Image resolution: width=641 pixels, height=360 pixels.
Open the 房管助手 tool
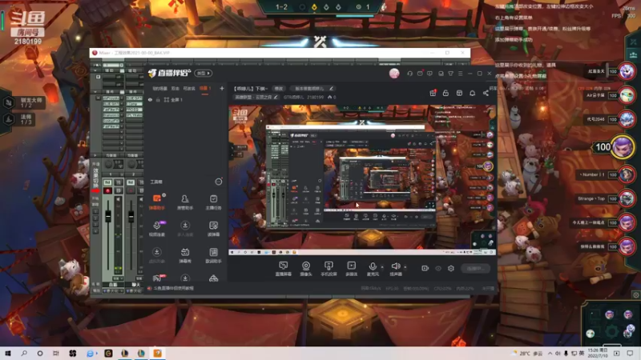point(185,202)
